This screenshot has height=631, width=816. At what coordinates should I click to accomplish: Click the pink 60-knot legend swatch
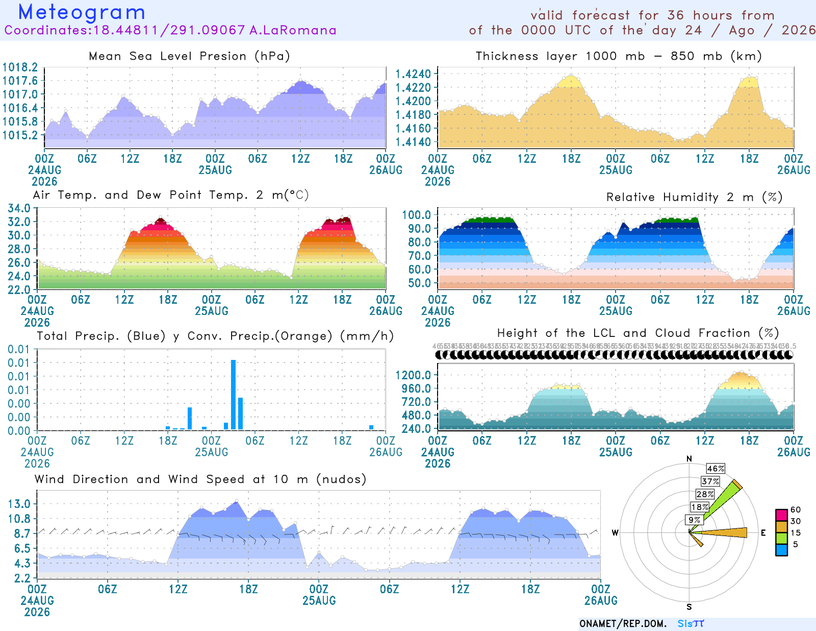coord(781,515)
